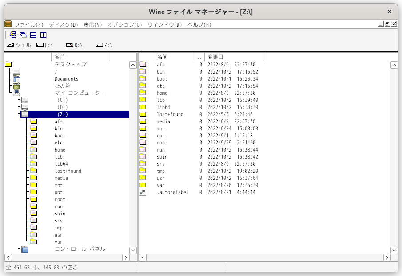The width and height of the screenshot is (402, 276).
Task: Select the .autorelabel file in the list
Action: (172, 192)
